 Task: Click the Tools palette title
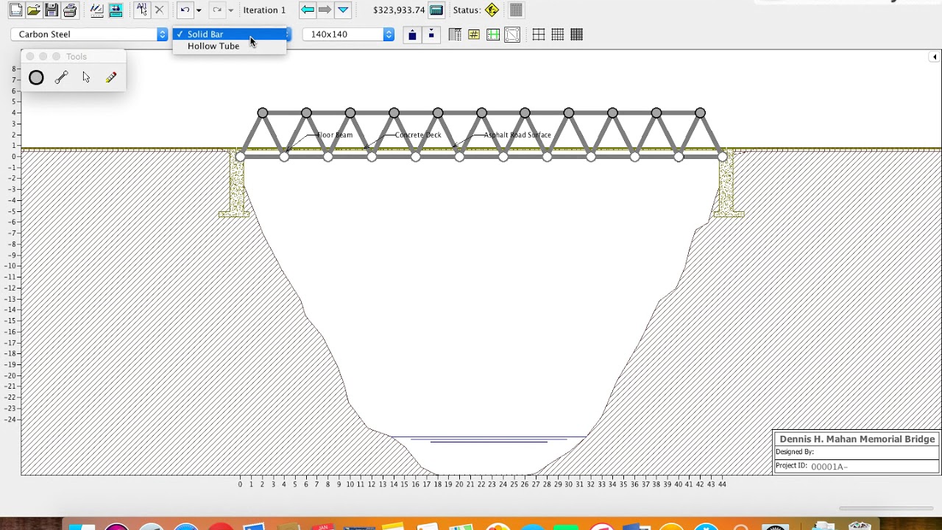(77, 57)
